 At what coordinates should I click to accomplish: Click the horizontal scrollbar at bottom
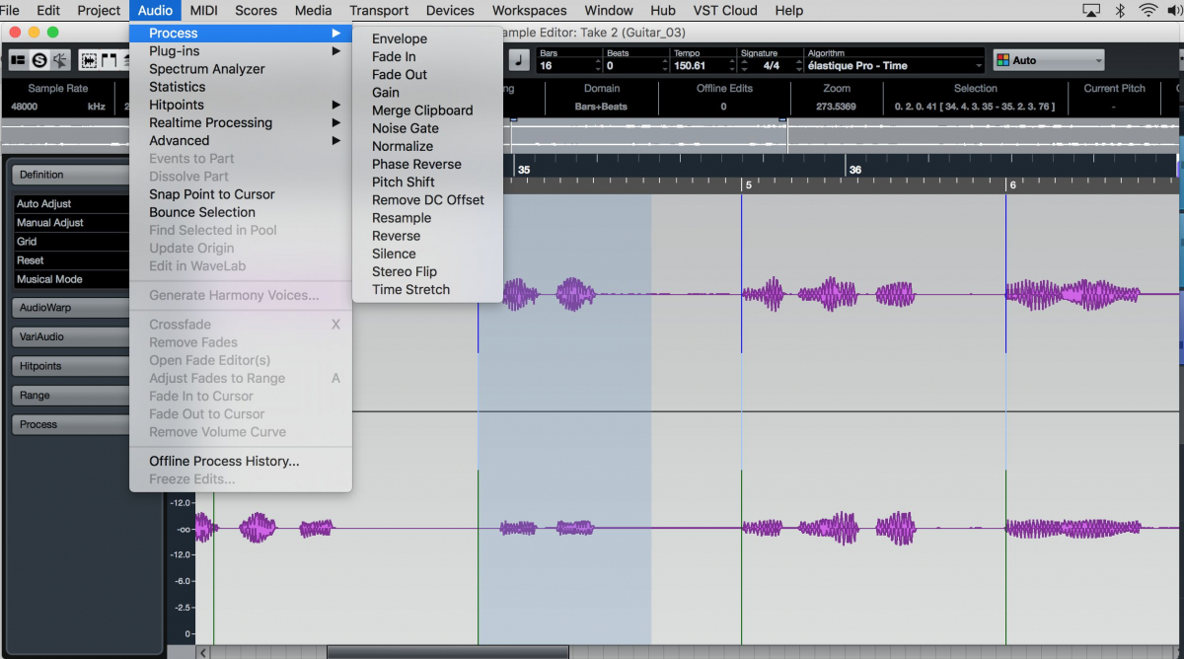pos(447,652)
